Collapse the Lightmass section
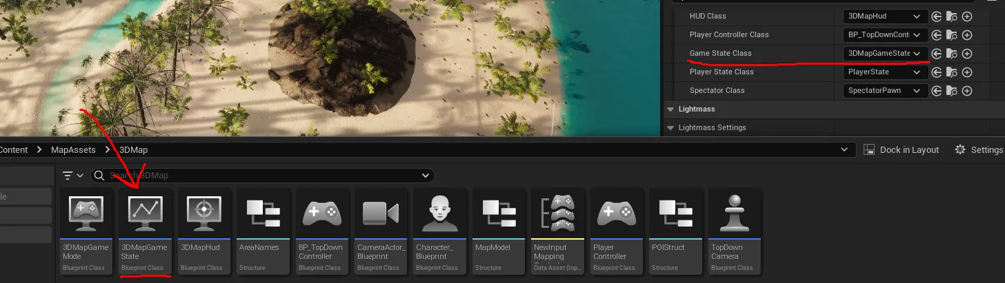Viewport: 1005px width, 283px height. (670, 109)
